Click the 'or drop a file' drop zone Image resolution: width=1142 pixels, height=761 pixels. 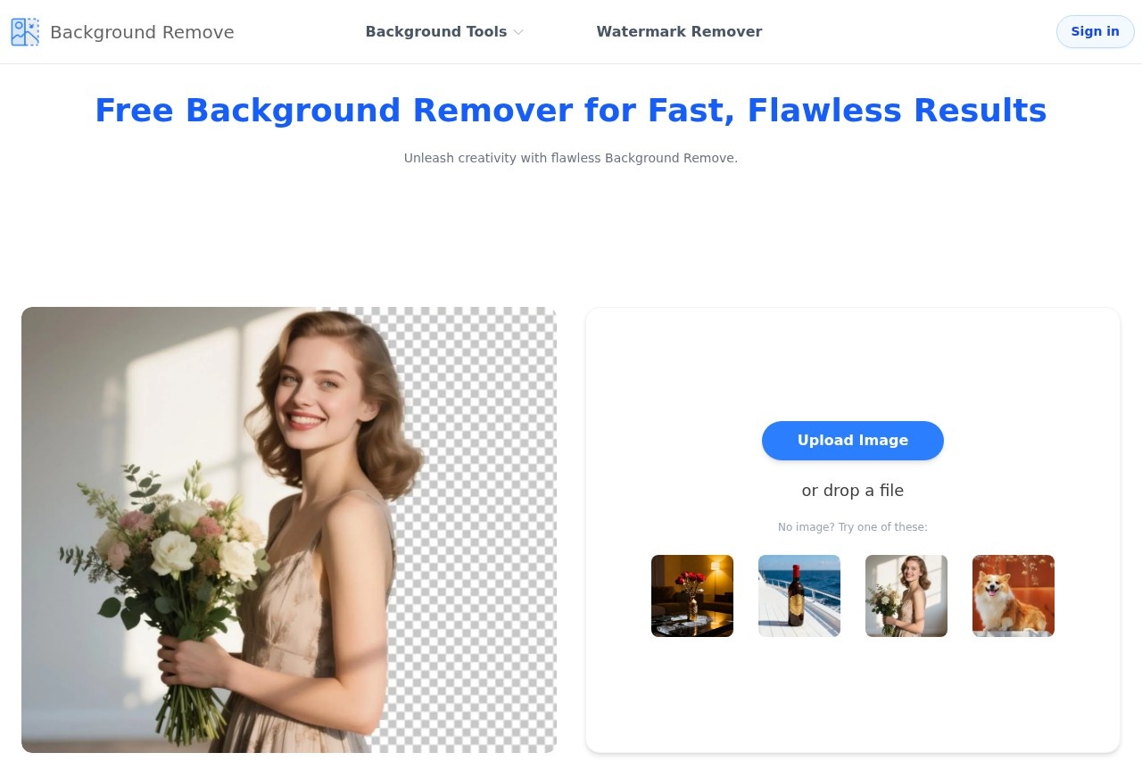(852, 490)
